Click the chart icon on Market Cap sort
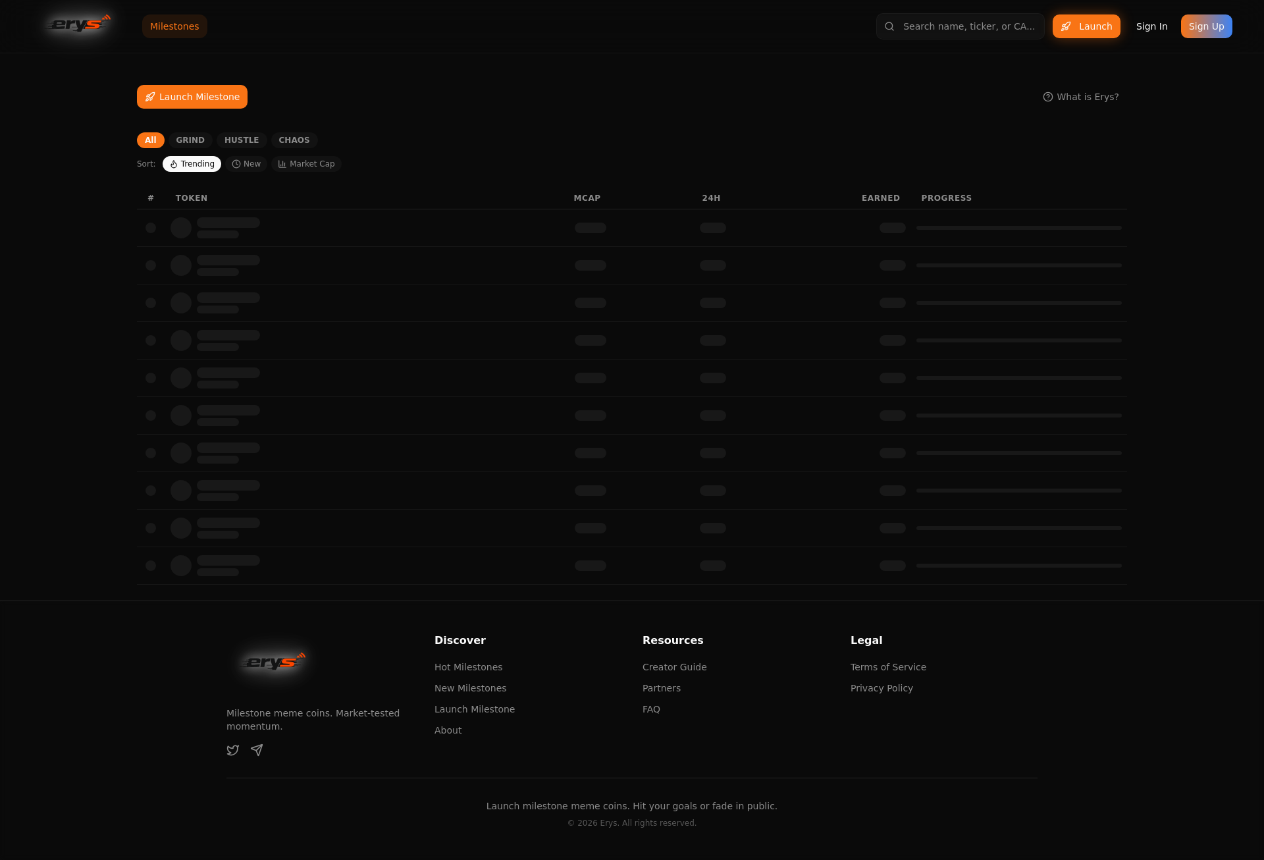 [282, 164]
